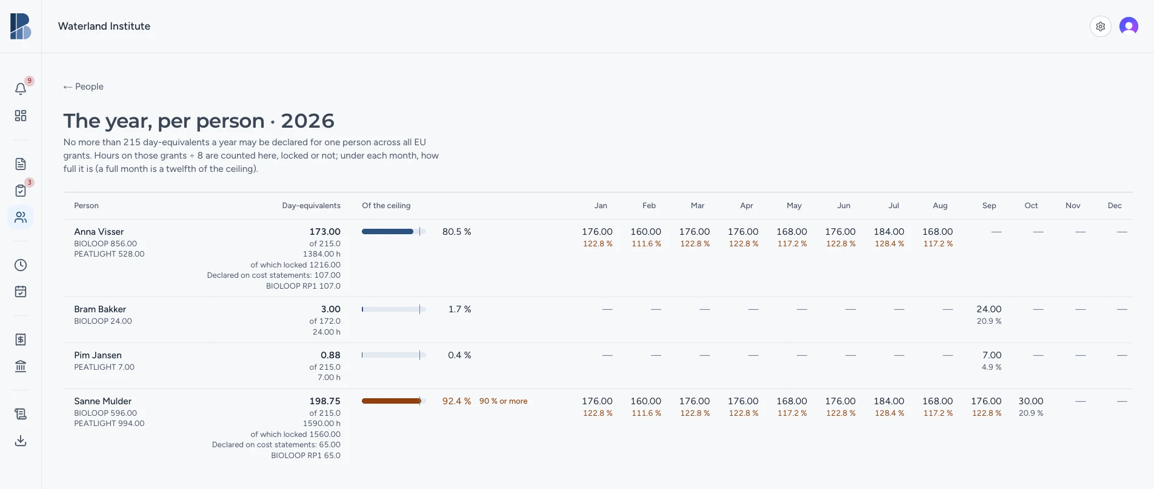
Task: Click the Day-equivalents column header
Action: [311, 206]
